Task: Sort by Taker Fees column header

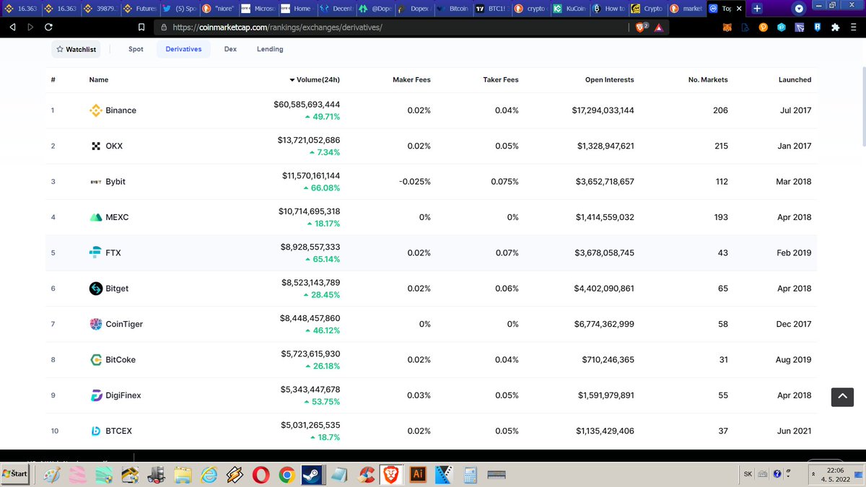Action: coord(501,79)
